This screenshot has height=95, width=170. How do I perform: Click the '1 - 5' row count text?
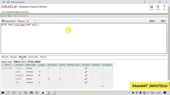(x=102, y=86)
